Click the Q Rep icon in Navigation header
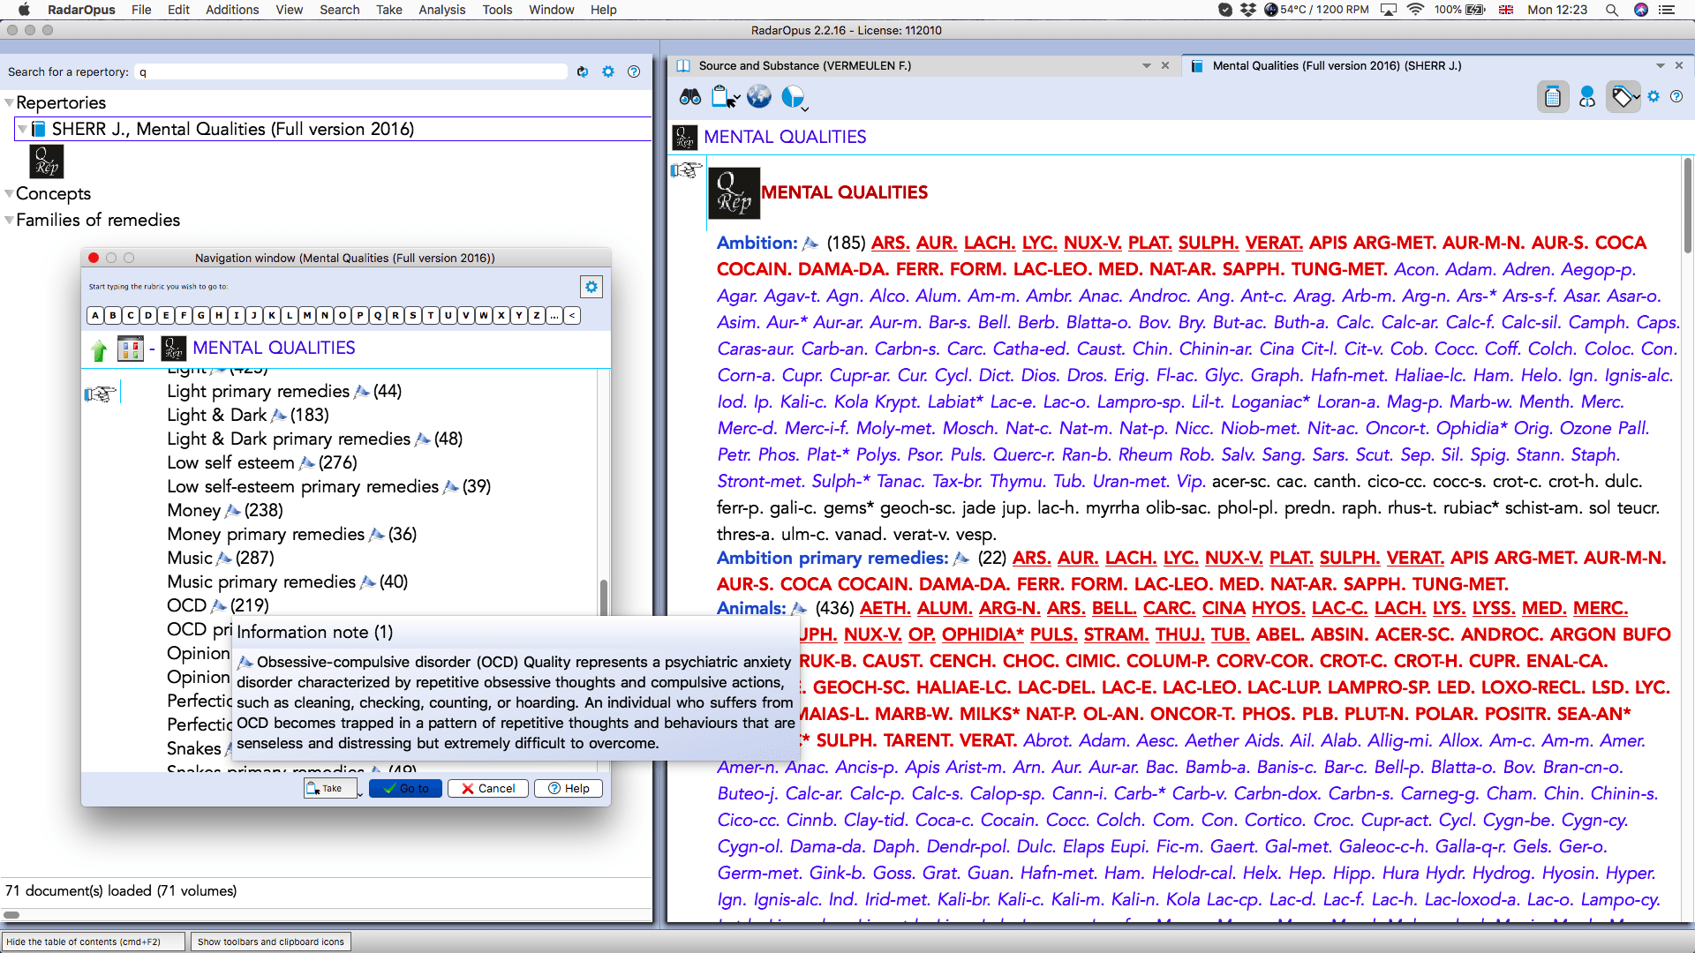Image resolution: width=1695 pixels, height=953 pixels. pyautogui.click(x=174, y=349)
